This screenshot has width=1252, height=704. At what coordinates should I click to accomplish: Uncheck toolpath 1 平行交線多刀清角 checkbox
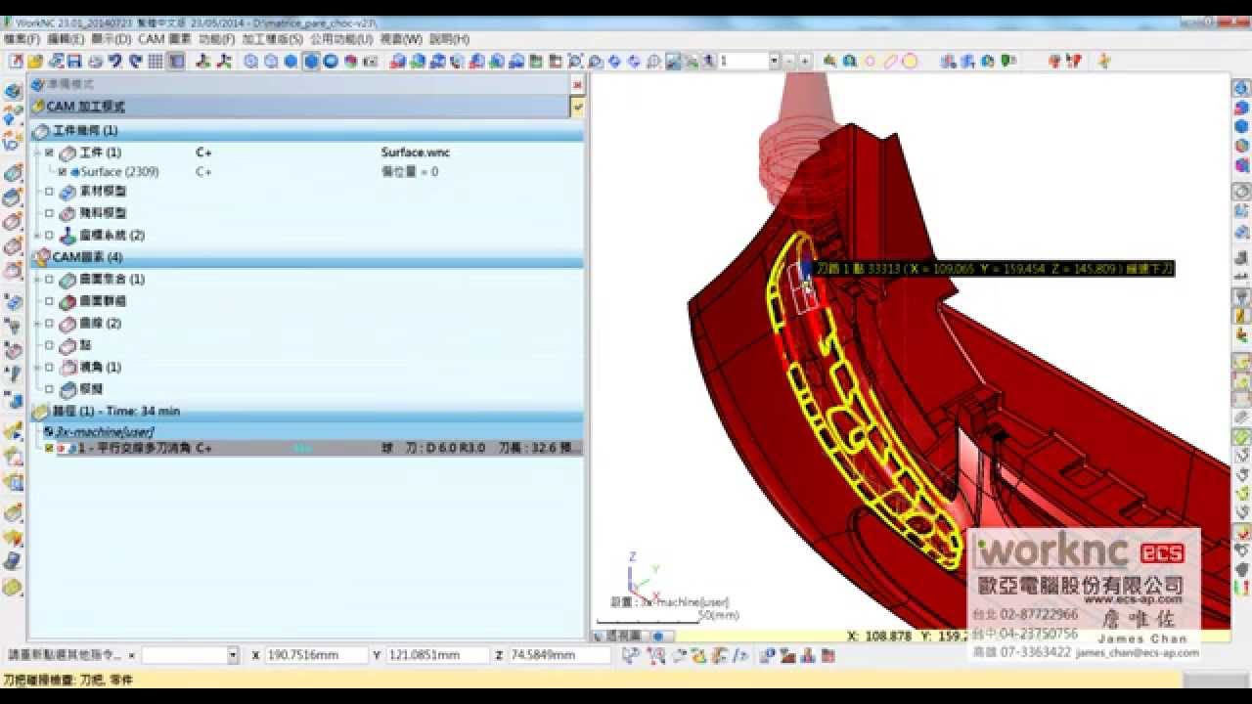(x=49, y=448)
